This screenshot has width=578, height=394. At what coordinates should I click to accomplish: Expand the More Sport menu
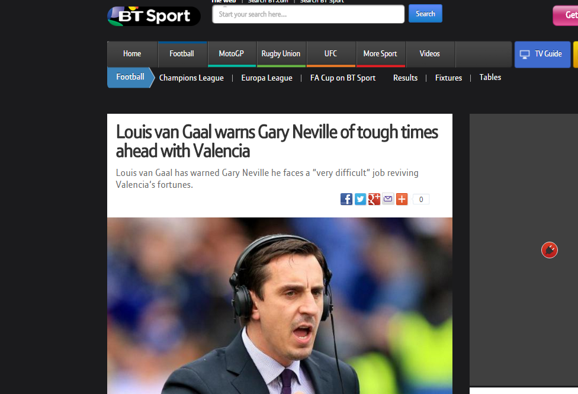[380, 54]
